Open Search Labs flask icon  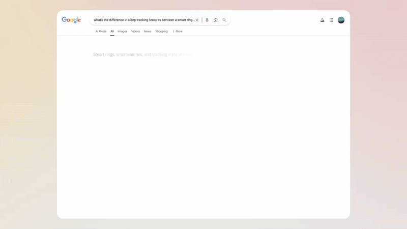322,20
